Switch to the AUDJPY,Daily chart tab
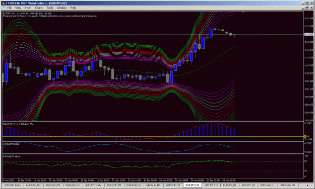Screen dimensions: 315x189 [93, 185]
